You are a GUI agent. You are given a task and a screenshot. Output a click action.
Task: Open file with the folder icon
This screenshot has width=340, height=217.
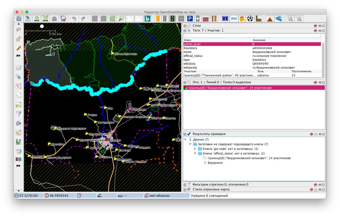click(x=19, y=18)
